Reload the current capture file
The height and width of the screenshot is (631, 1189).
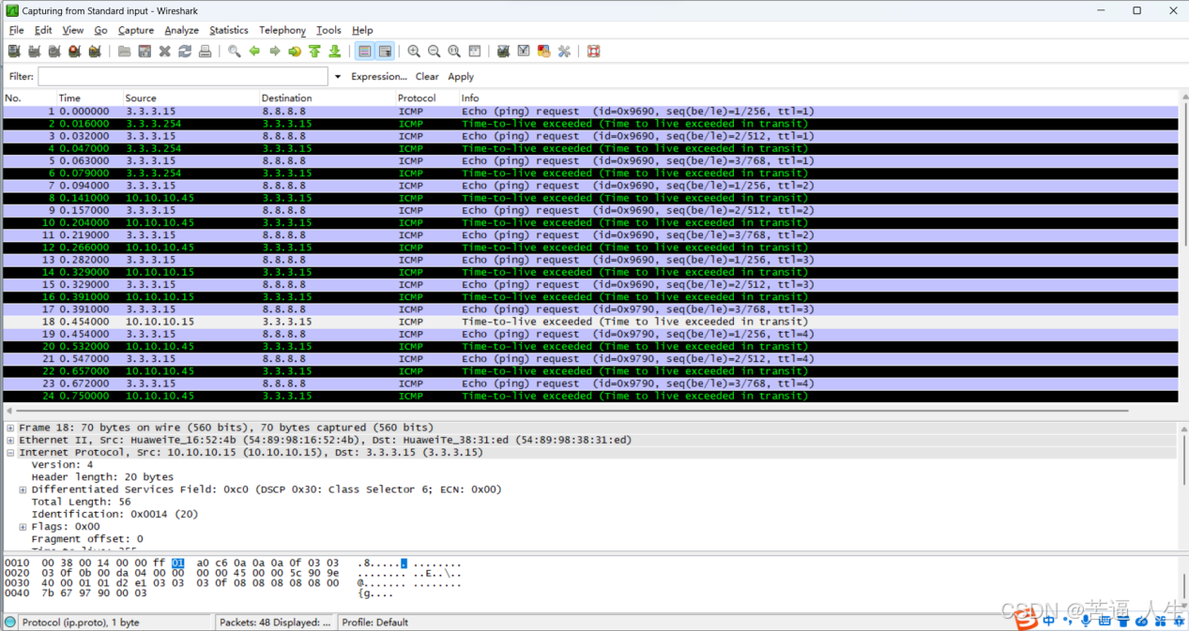pos(185,52)
